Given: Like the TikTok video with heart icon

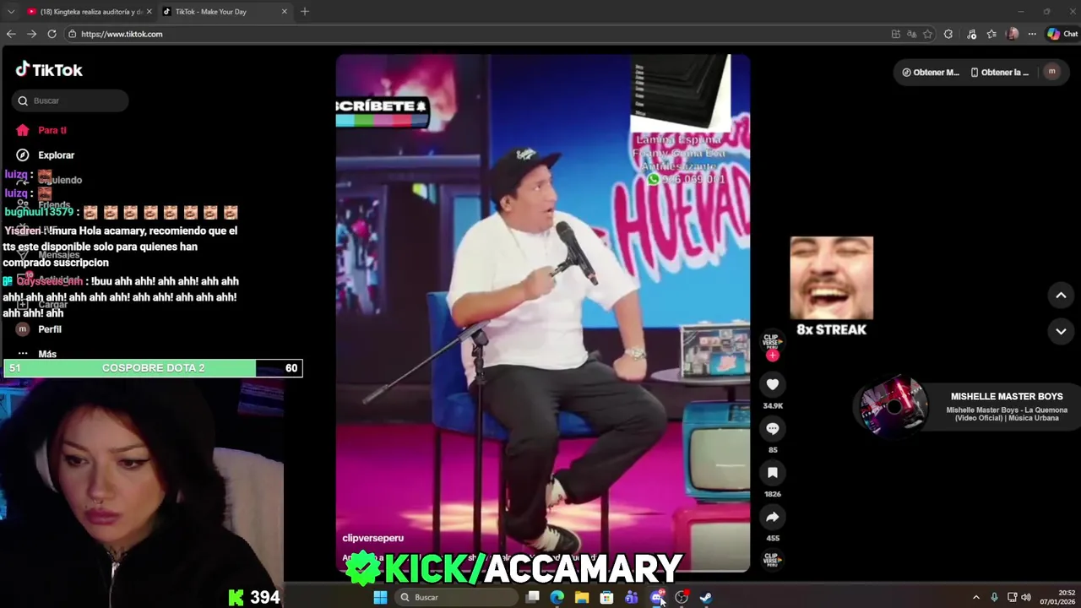Looking at the screenshot, I should [772, 384].
